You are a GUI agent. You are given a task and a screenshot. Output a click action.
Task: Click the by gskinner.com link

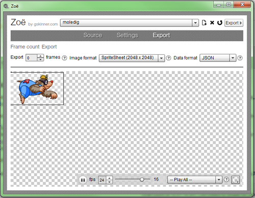pyautogui.click(x=43, y=24)
